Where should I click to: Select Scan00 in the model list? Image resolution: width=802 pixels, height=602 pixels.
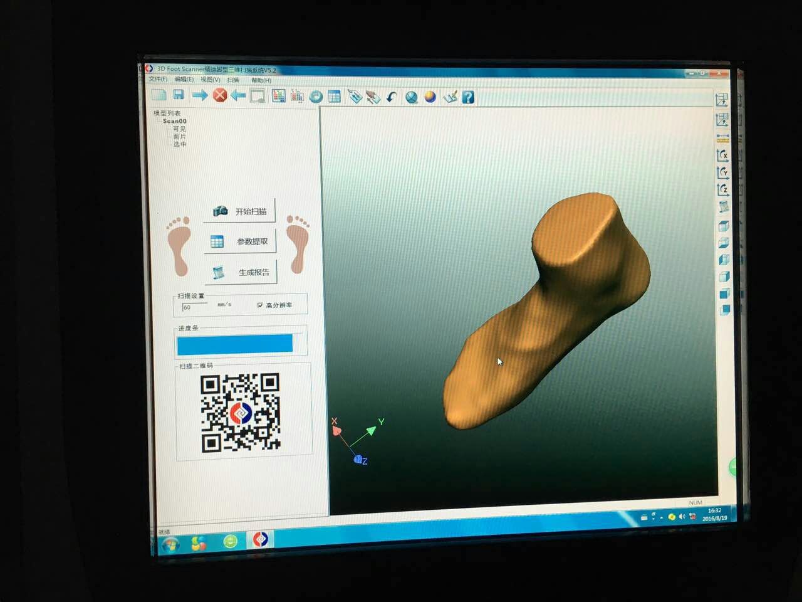click(x=174, y=121)
